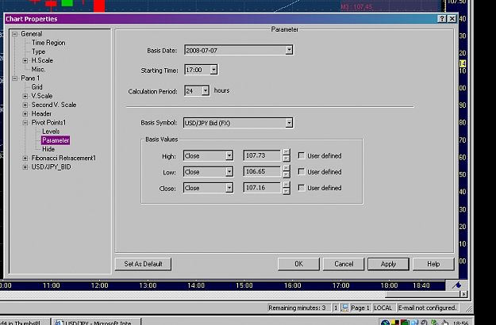Click network status icon beside Page 1
This screenshot has height=325, width=496.
(345, 308)
